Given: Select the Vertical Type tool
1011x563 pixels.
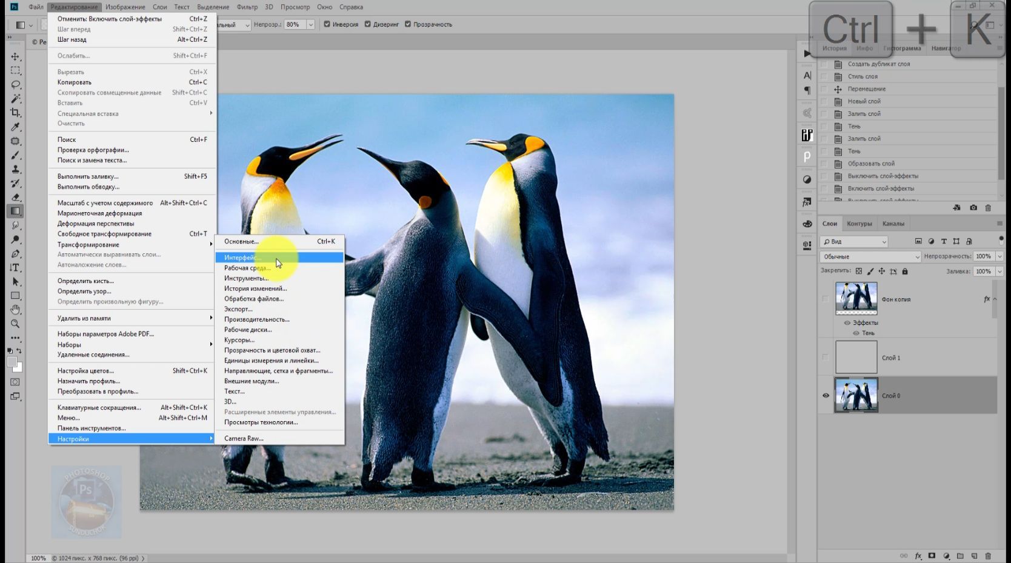Looking at the screenshot, I should click(x=15, y=267).
